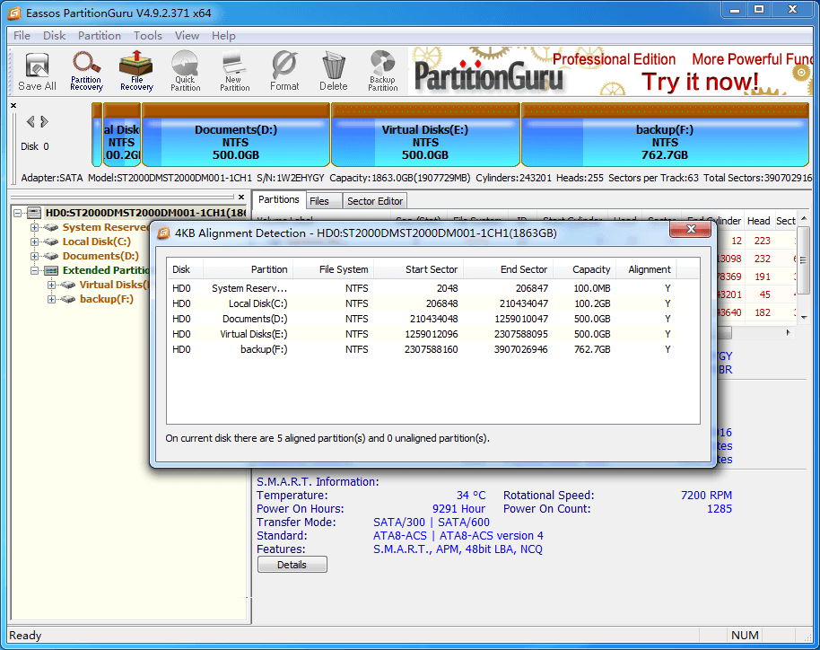The width and height of the screenshot is (820, 650).
Task: Start Quick Partition
Action: pos(185,71)
